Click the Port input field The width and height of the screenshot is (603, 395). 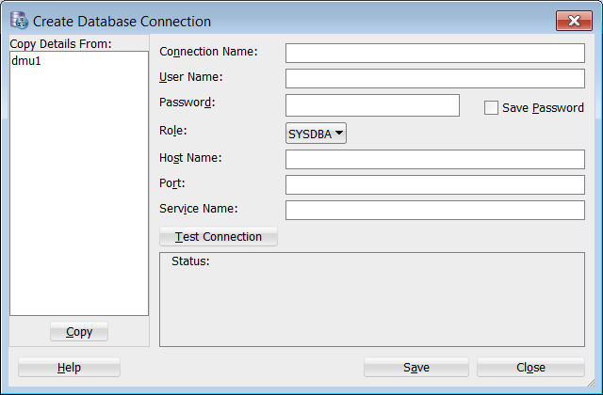[x=434, y=184]
